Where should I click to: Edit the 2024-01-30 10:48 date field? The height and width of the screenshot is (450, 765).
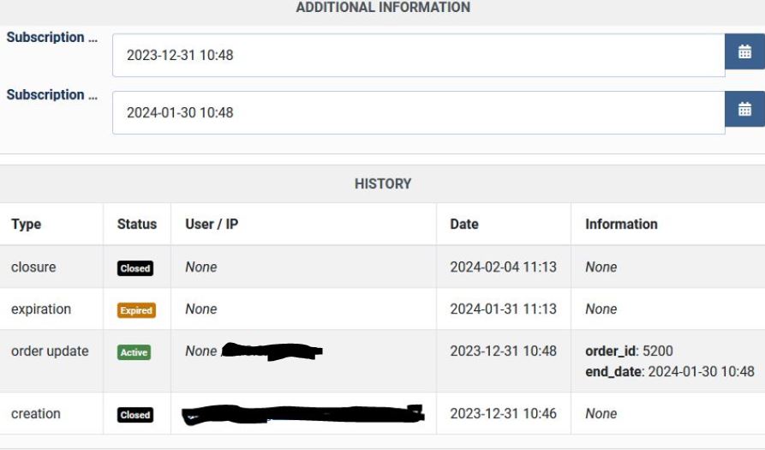[x=419, y=113]
